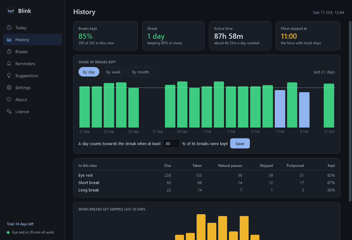
Task: Click the Reminders bell icon
Action: click(x=9, y=64)
